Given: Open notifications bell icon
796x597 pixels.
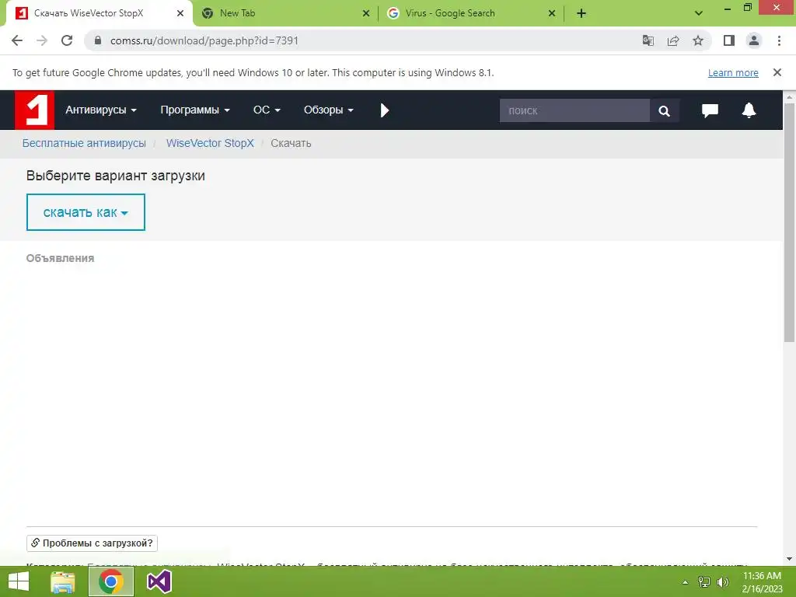Looking at the screenshot, I should [x=749, y=110].
